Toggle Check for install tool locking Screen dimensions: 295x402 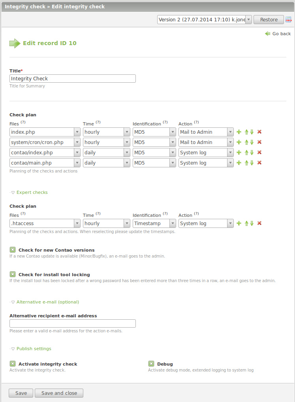click(13, 275)
